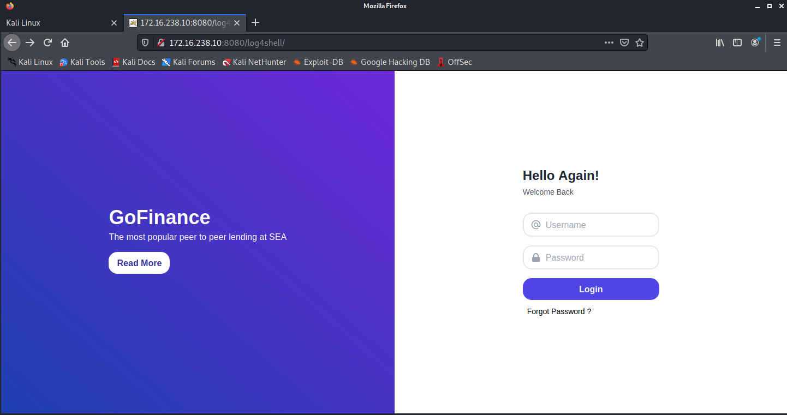Open a new tab with plus button
This screenshot has width=787, height=415.
pyautogui.click(x=255, y=23)
